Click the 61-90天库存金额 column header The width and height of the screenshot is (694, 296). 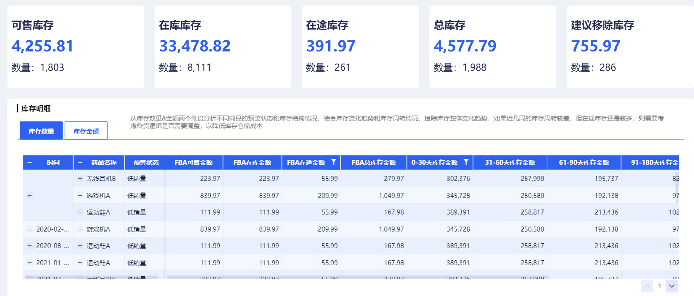click(x=584, y=163)
